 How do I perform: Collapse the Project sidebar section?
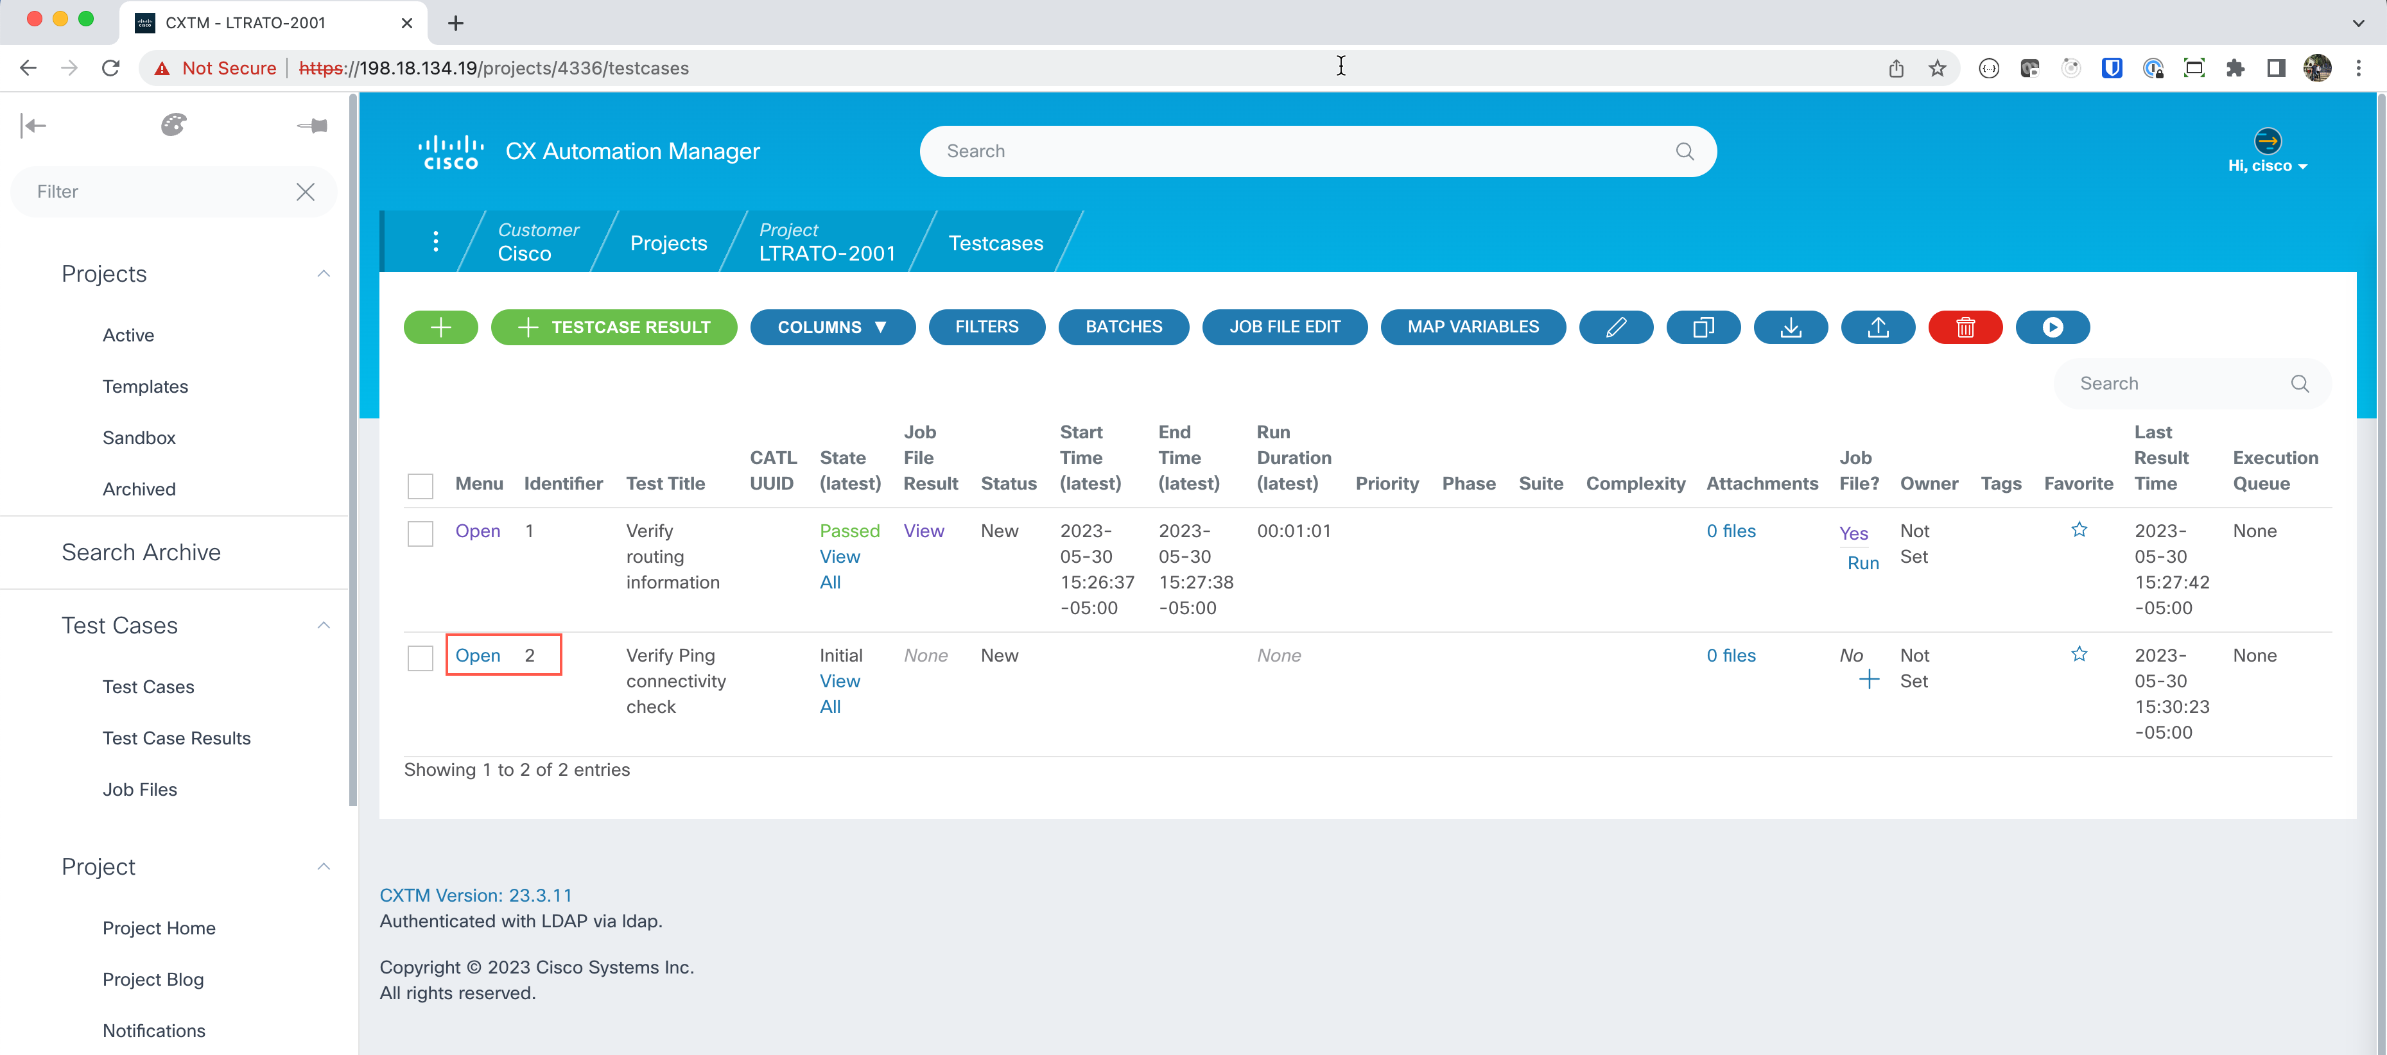click(x=324, y=867)
